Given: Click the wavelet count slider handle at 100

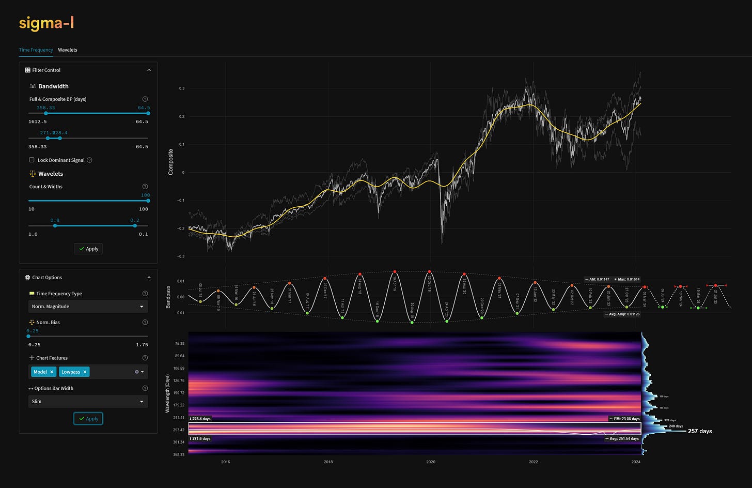Looking at the screenshot, I should tap(148, 201).
